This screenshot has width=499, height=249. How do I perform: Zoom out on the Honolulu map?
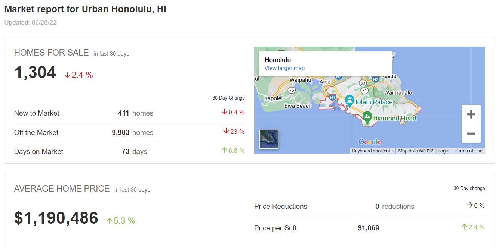(x=471, y=133)
